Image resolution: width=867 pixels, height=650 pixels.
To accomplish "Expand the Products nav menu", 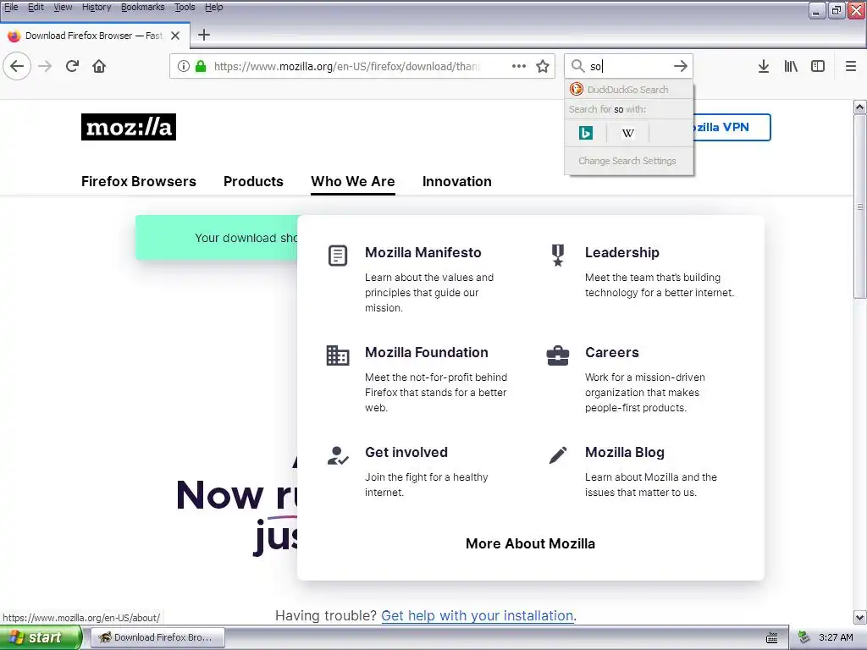I will 253,181.
